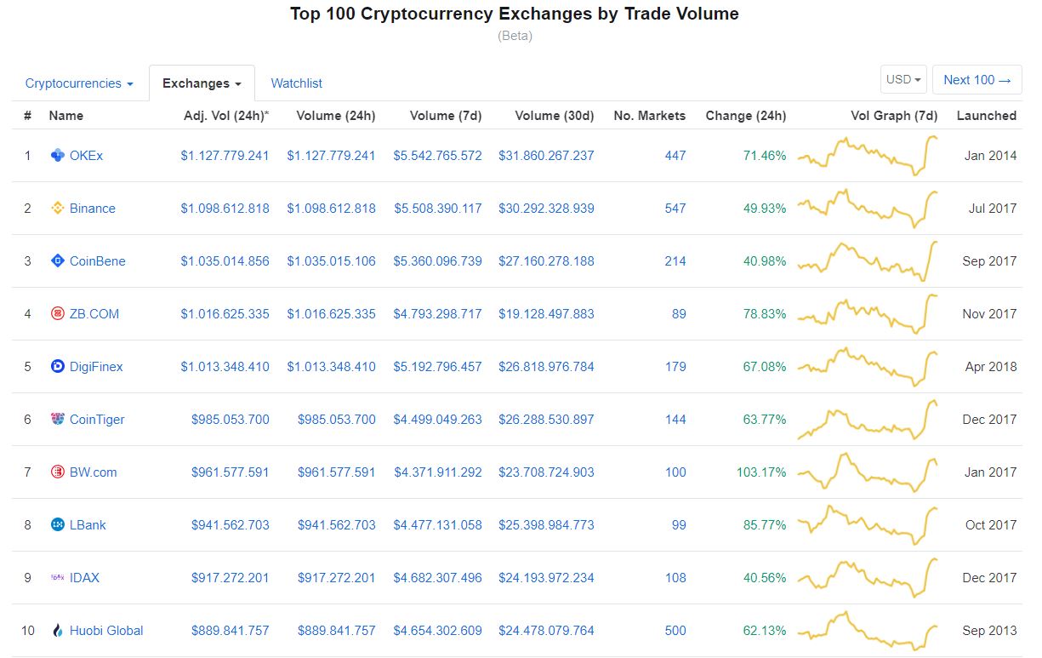Sort by Launched column header
1042x658 pixels.
987,116
